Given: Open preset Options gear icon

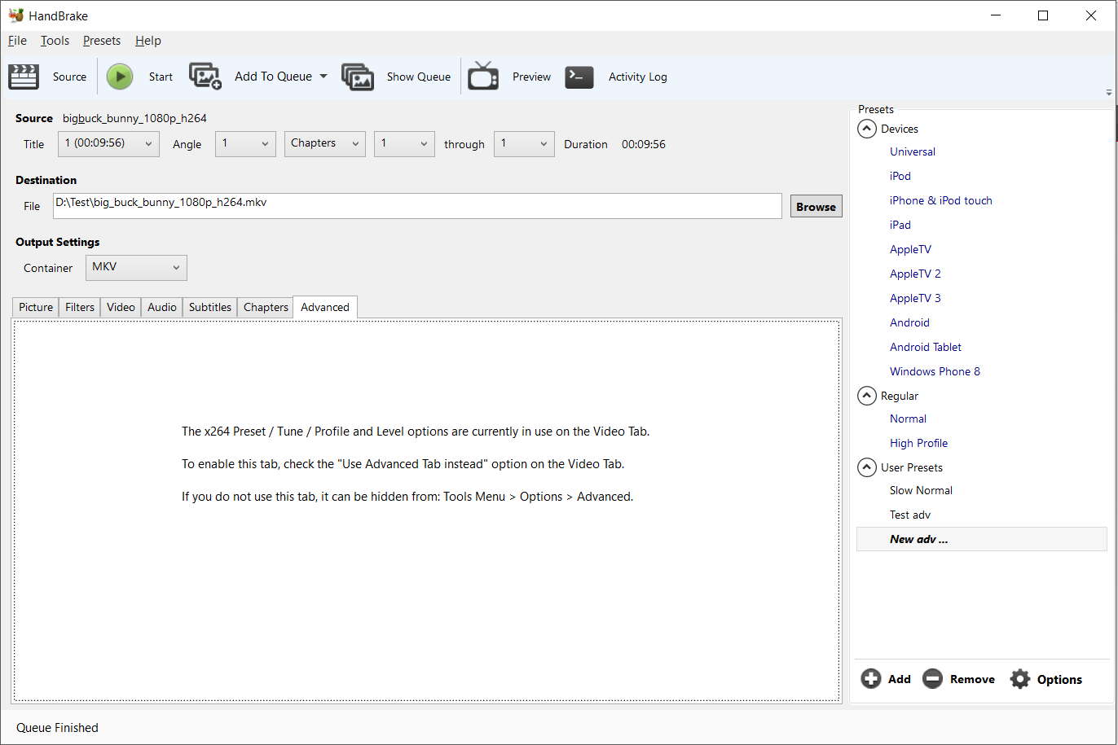Looking at the screenshot, I should pyautogui.click(x=1019, y=679).
